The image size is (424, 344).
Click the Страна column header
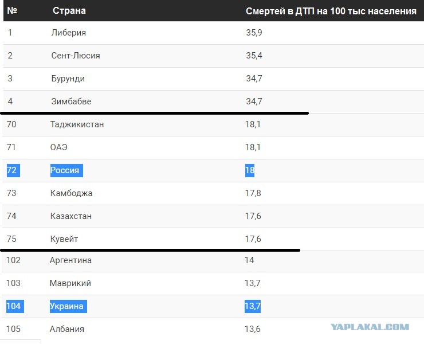pyautogui.click(x=69, y=10)
